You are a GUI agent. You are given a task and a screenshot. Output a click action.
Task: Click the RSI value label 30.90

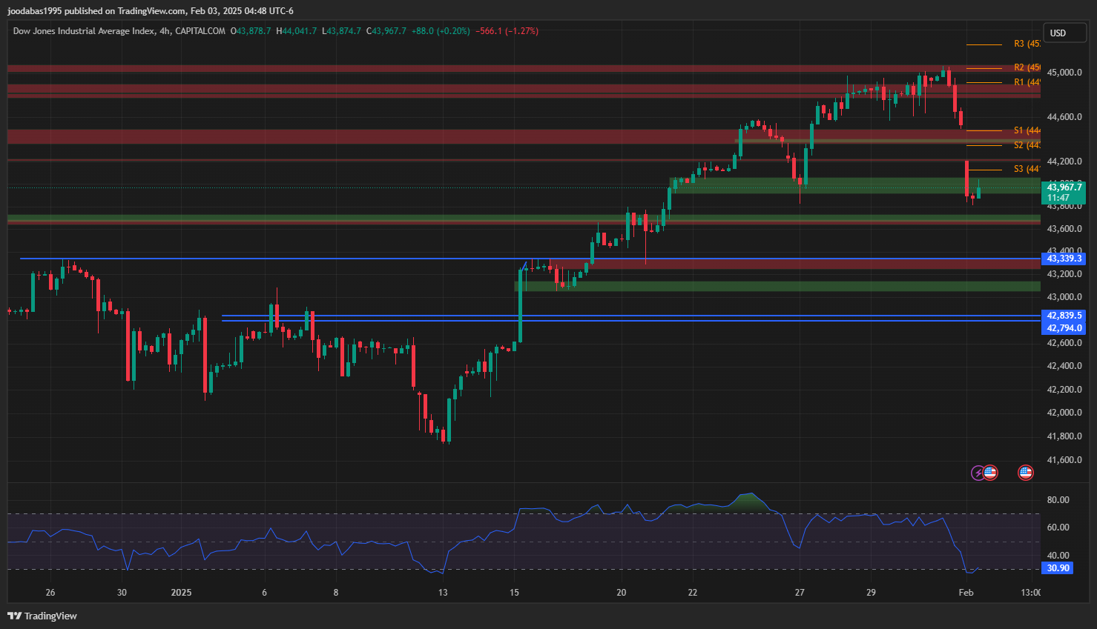pyautogui.click(x=1058, y=568)
